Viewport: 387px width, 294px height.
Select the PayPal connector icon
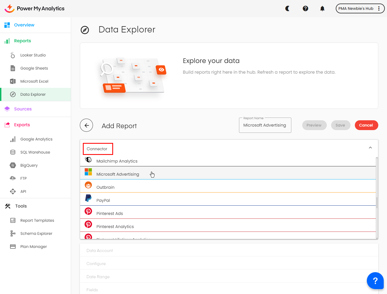tap(88, 198)
